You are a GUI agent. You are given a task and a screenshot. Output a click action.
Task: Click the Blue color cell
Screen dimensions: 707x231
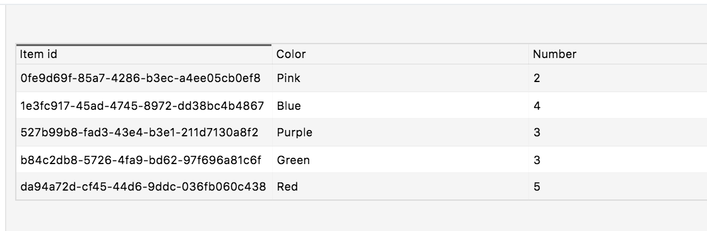point(400,105)
